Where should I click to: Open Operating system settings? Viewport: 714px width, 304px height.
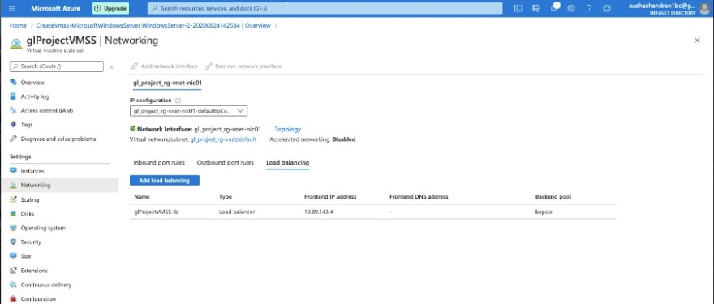point(43,228)
